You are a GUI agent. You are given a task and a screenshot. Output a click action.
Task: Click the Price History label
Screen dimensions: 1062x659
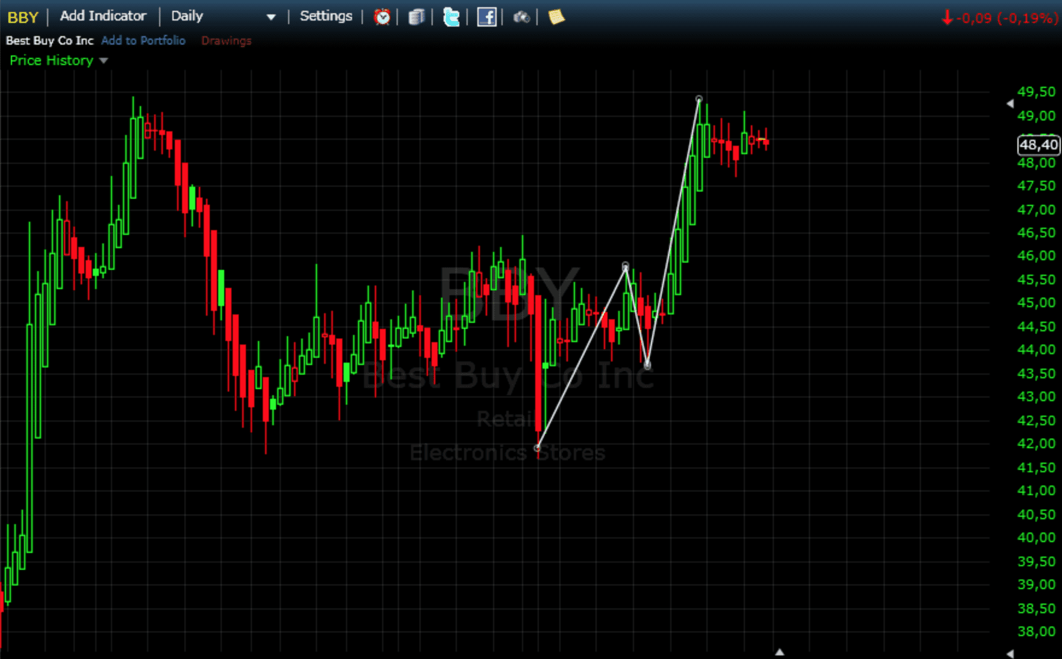(x=51, y=60)
